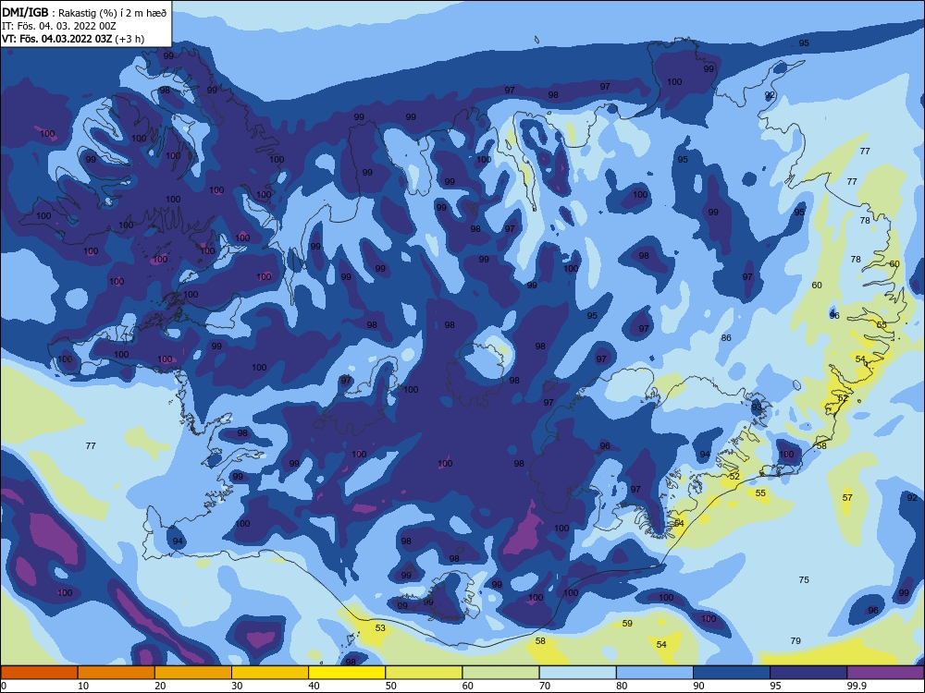Click the bright yellow 40–50 legend swatch
This screenshot has height=693, width=925.
[347, 673]
